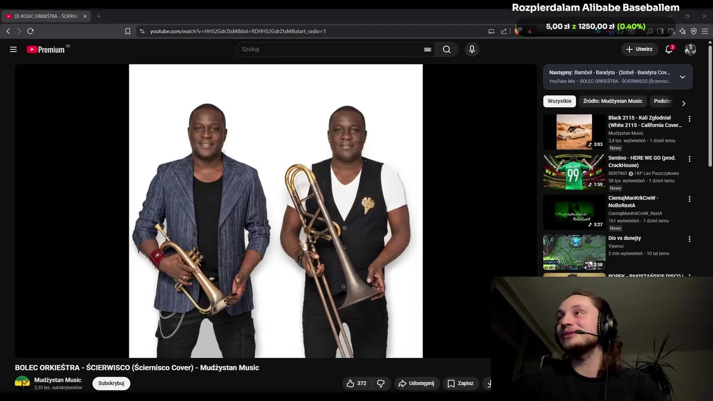Open the YouTube hamburger guide menu
This screenshot has height=401, width=713.
click(13, 50)
